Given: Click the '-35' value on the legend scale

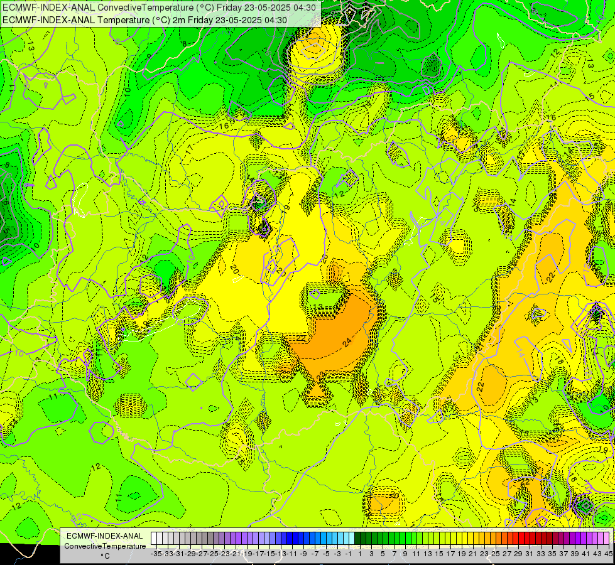Looking at the screenshot, I should pos(156,554).
